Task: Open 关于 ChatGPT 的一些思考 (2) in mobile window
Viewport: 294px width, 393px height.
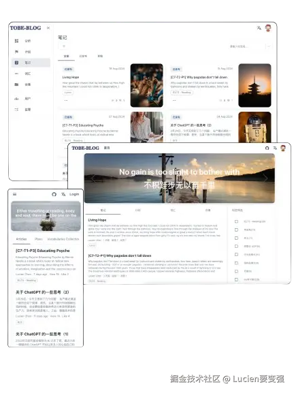Action: (42, 292)
